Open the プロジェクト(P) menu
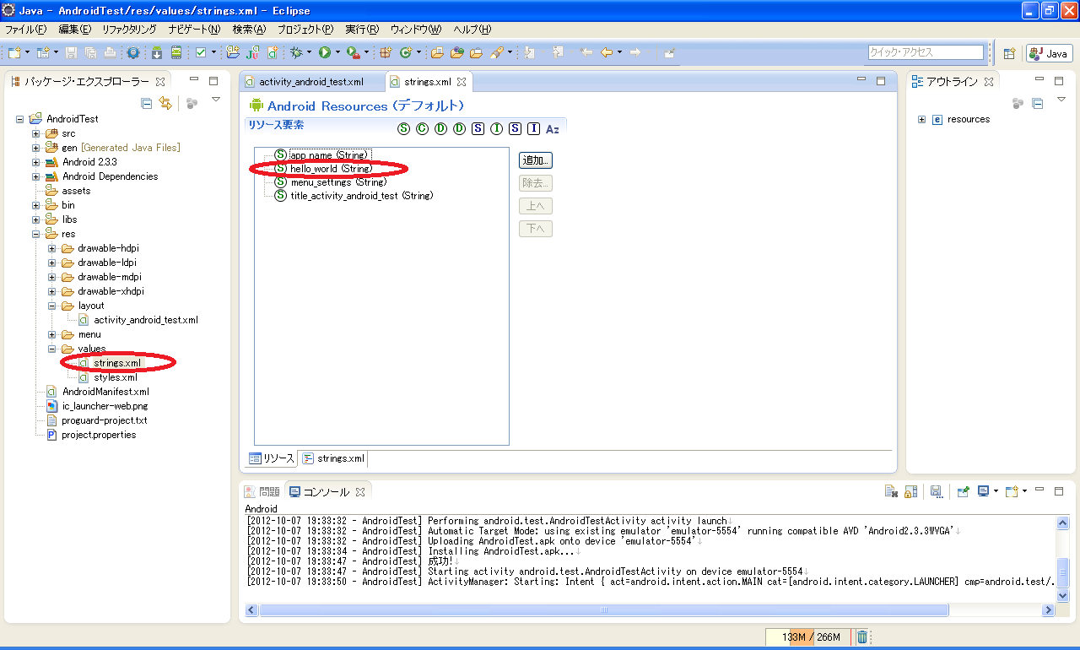The height and width of the screenshot is (650, 1080). (x=305, y=30)
